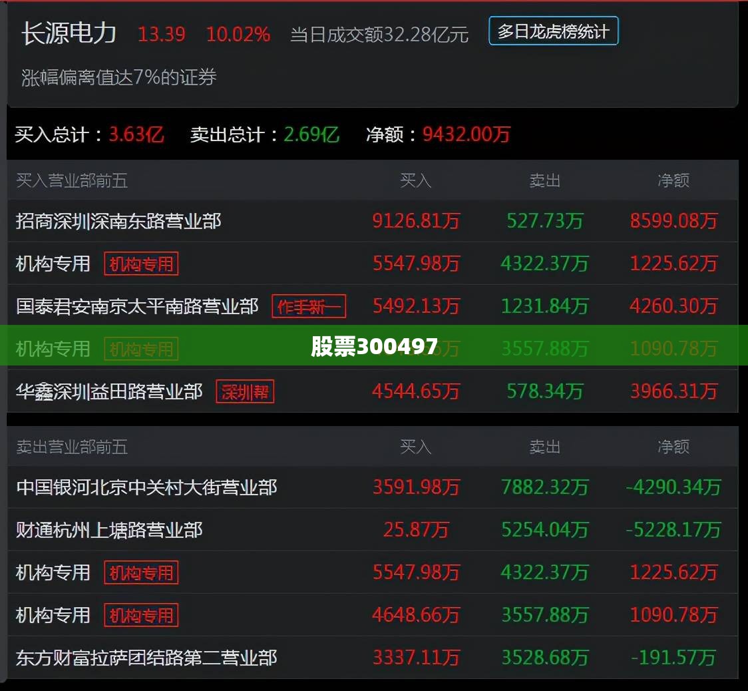Viewport: 748px width, 691px height.
Task: Click the 净额 total 9432.00万
Action: coord(467,134)
